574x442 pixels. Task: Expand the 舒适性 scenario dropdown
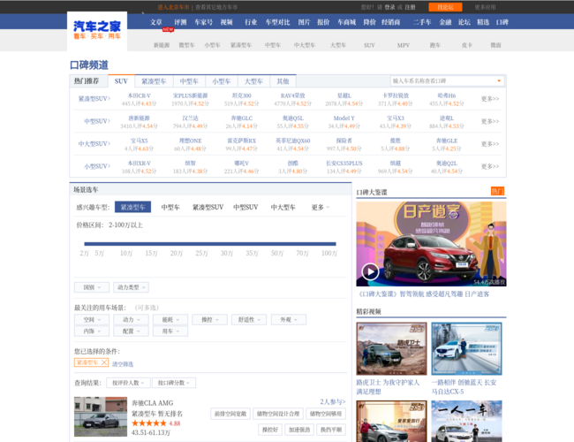(249, 320)
